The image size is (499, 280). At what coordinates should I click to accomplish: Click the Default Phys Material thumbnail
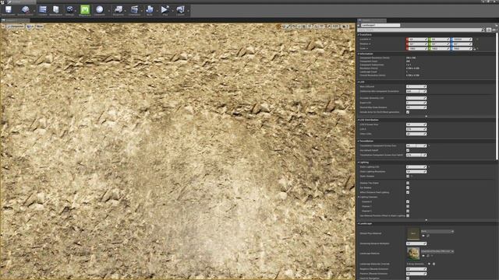point(413,233)
